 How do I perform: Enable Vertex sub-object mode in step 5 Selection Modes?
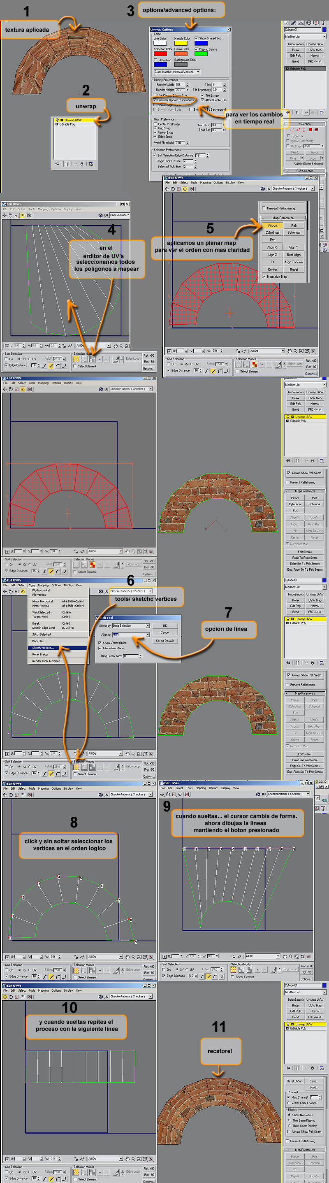[x=238, y=364]
